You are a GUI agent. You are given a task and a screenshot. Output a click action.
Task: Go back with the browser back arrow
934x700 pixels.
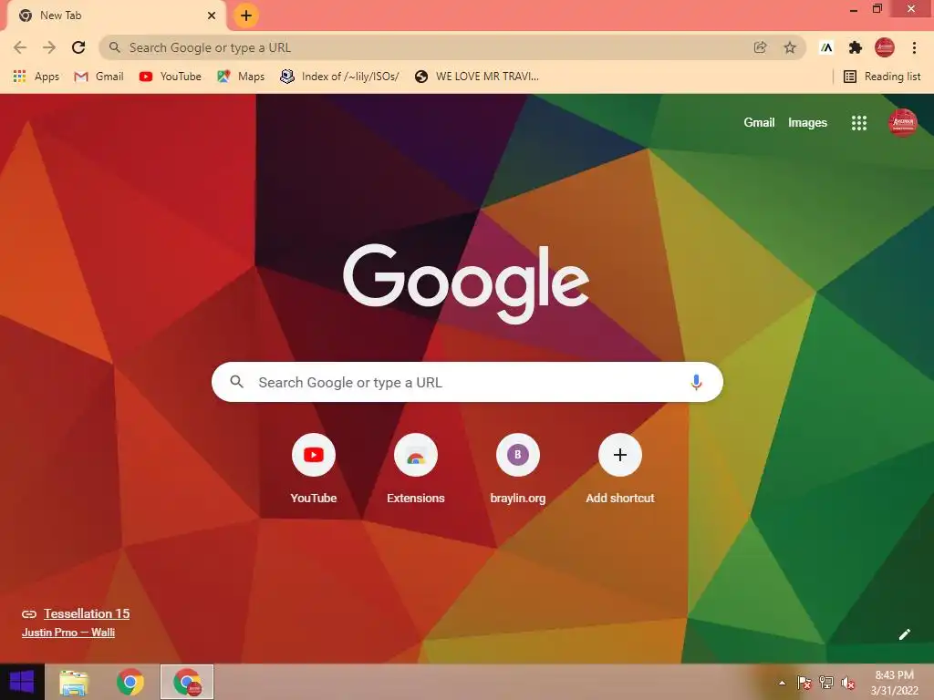point(20,47)
